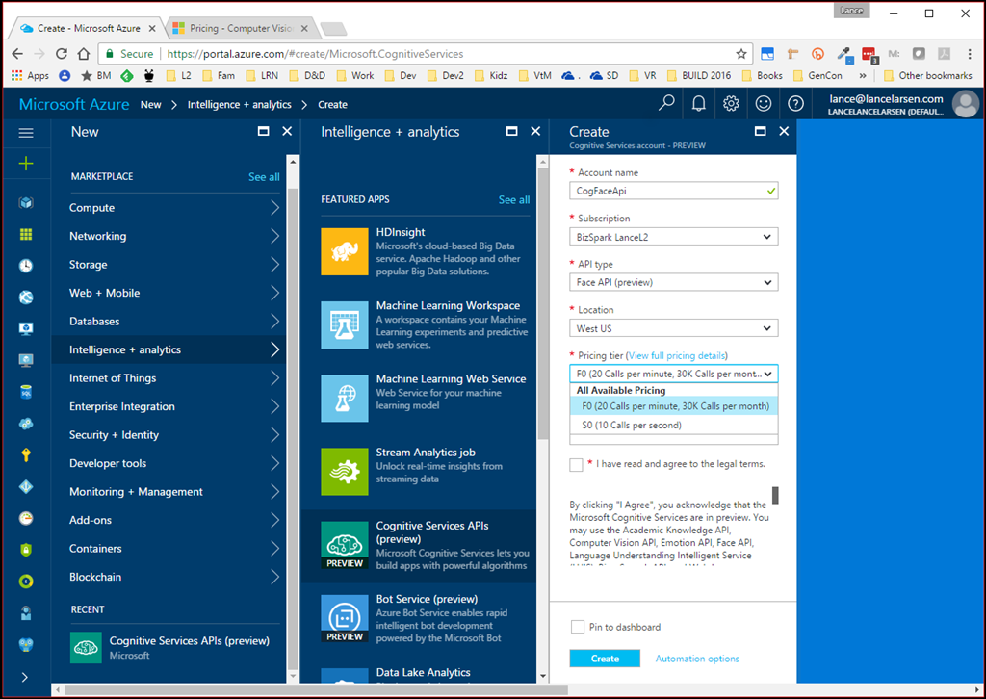Select the Create - Microsoft Azure tab
Screen dimensions: 986x699
tap(89, 28)
